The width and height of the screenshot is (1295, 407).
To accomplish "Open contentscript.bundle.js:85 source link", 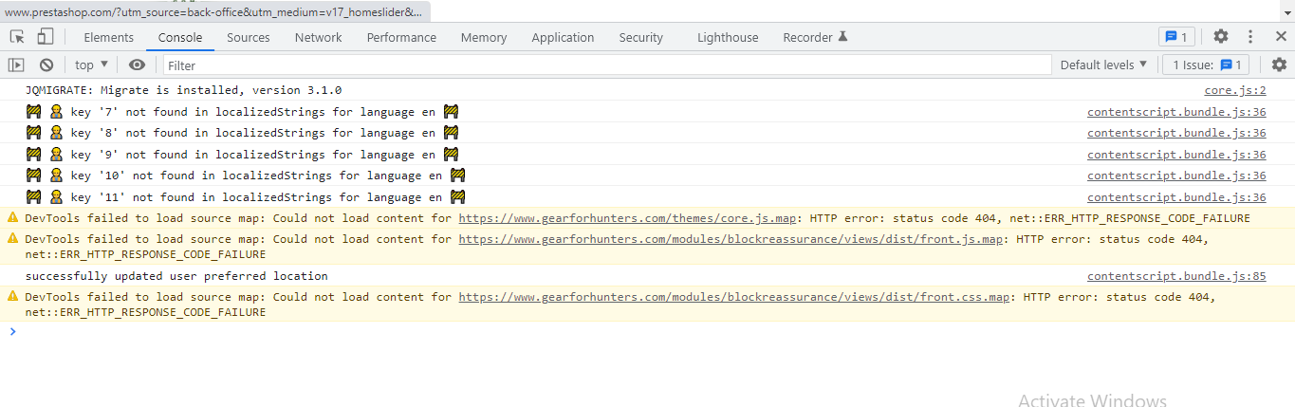I will 1176,276.
